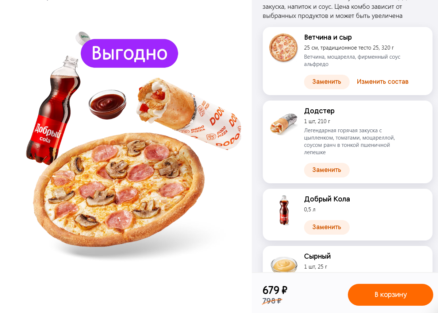Click the large Добрый cola bottle image
Screen dimensions: 438x313
(54, 109)
